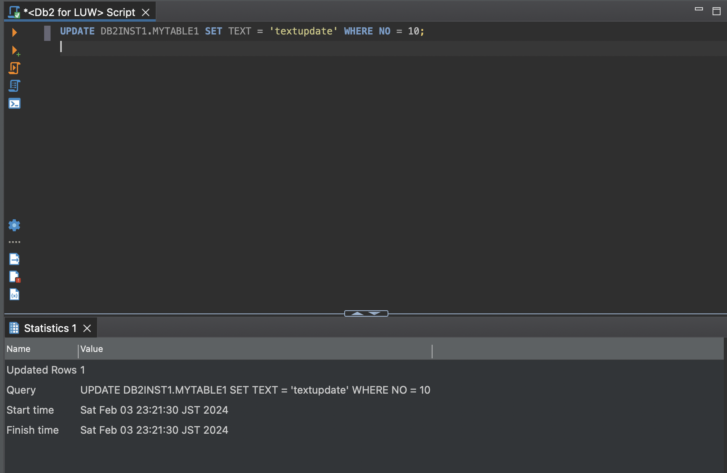Click the WHERE keyword in the SQL editor
727x473 pixels.
coord(358,31)
